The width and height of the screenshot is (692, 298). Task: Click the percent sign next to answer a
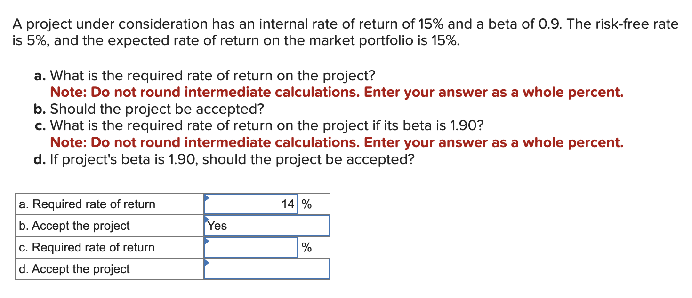[x=306, y=204]
